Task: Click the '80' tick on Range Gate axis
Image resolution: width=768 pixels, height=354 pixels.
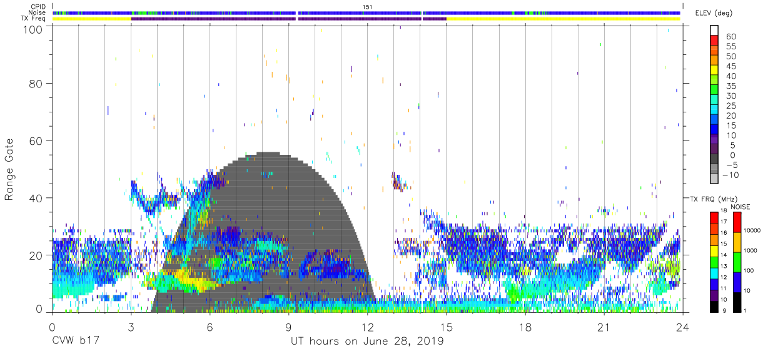Action: [x=36, y=83]
